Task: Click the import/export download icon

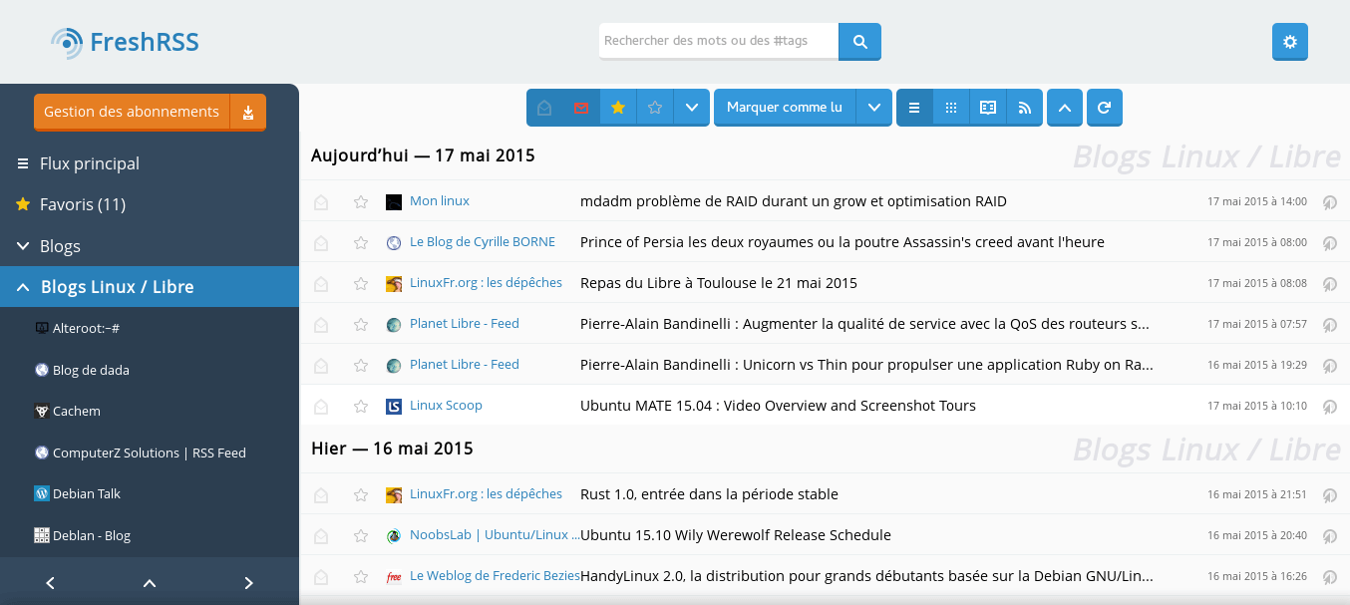Action: (248, 112)
